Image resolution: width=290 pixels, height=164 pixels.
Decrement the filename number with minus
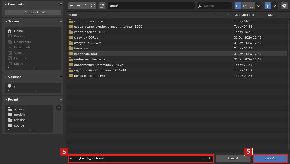[204, 158]
